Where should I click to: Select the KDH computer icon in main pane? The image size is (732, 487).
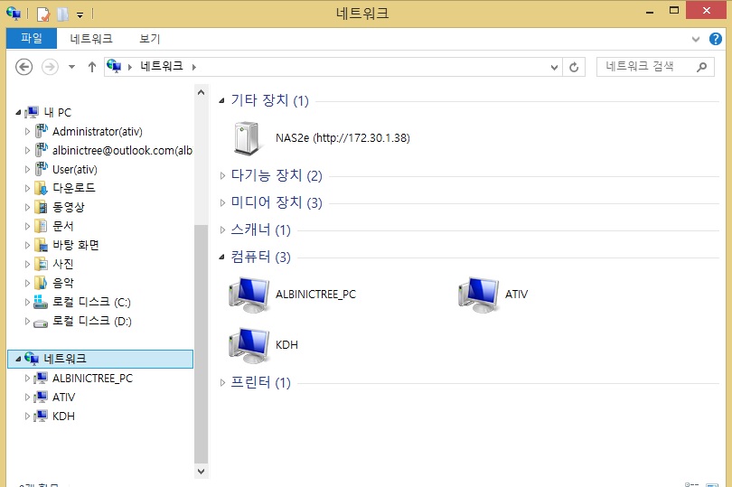[249, 345]
